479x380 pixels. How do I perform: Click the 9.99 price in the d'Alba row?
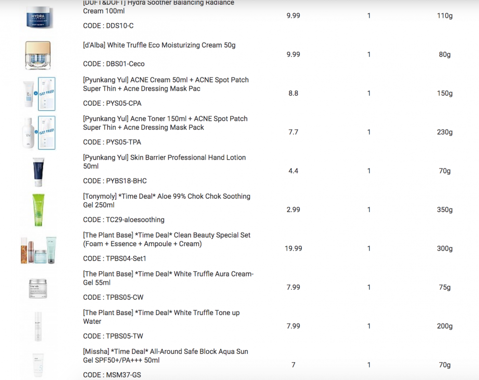point(293,54)
